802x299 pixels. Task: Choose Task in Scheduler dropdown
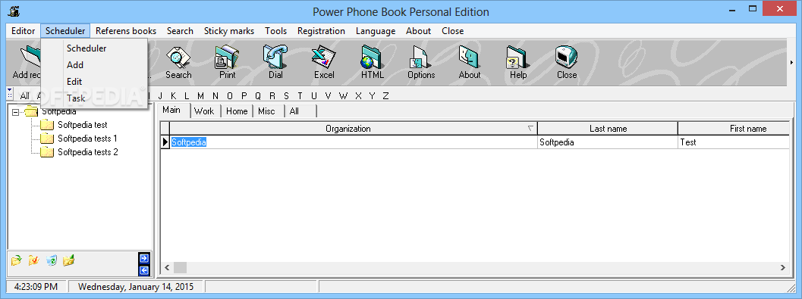[76, 98]
